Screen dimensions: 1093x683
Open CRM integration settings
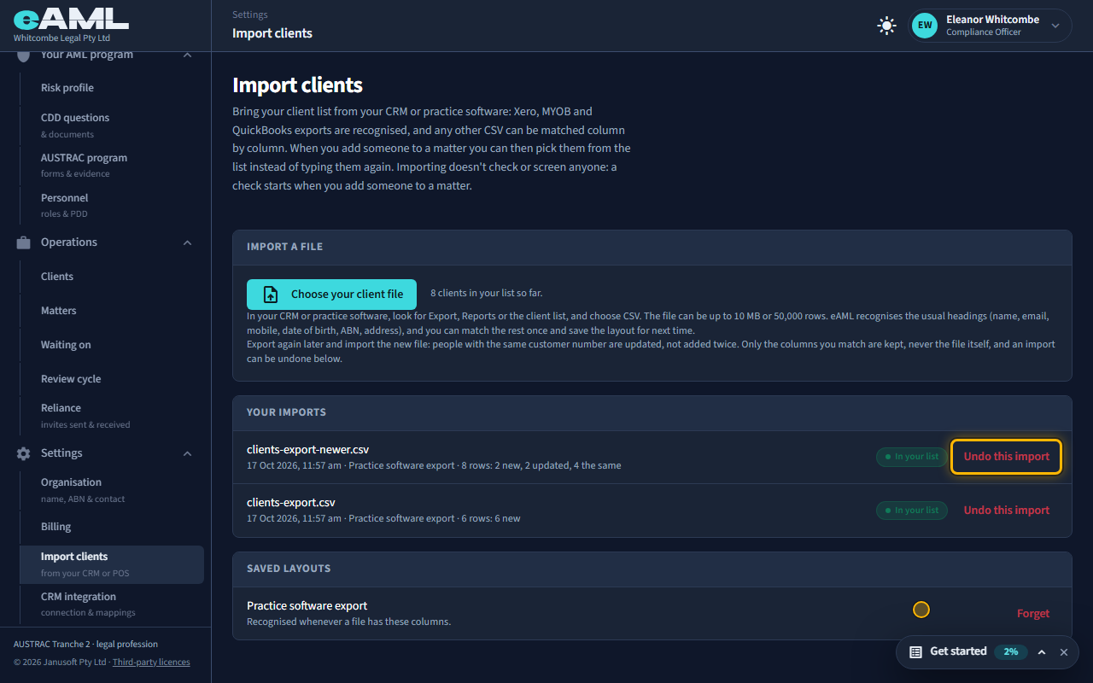[112, 604]
